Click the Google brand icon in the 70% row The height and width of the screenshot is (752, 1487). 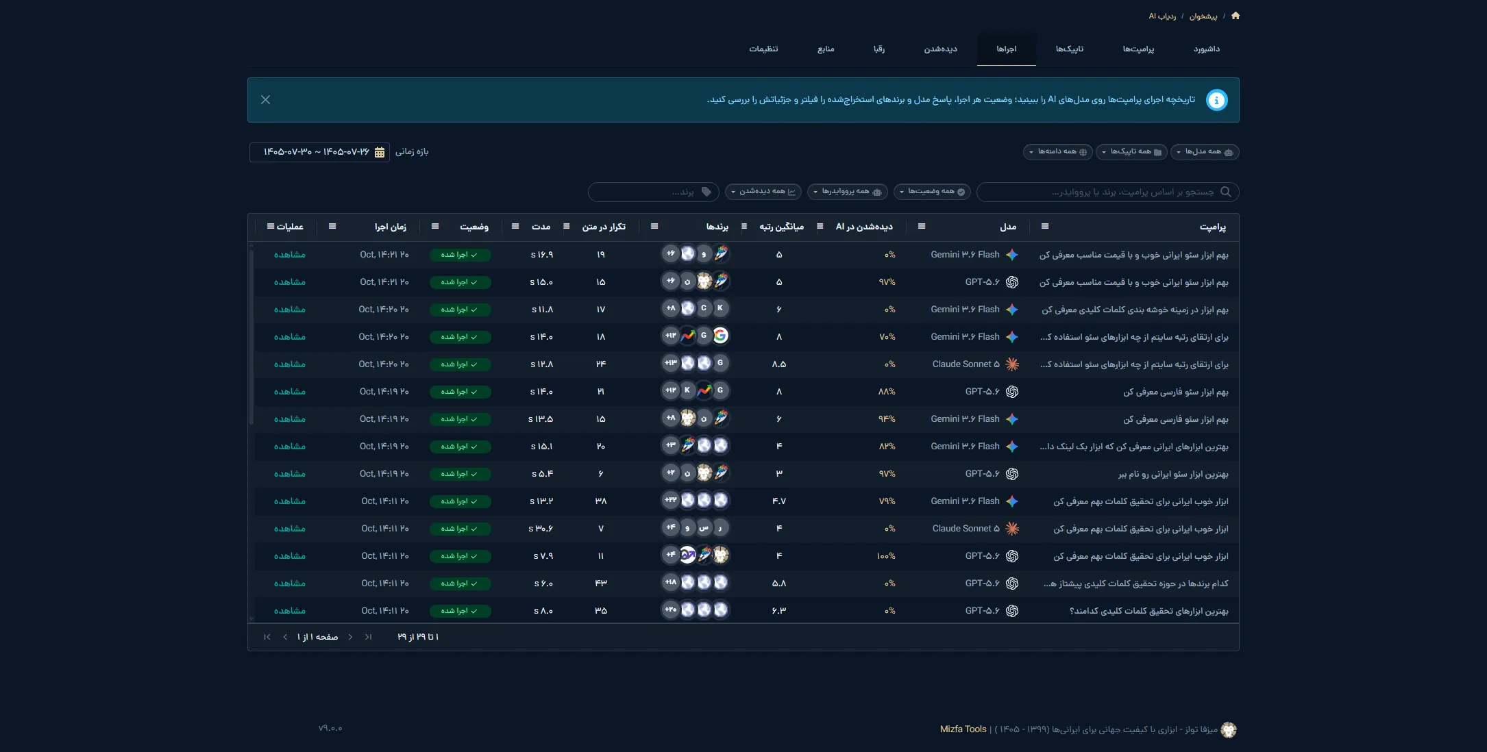pyautogui.click(x=720, y=336)
